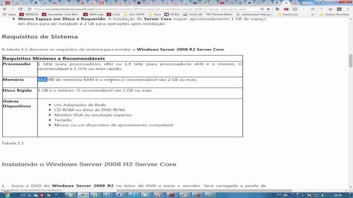Open the Serv SMTP bookmark folder
Viewport: 353px width, 198px height.
pyautogui.click(x=134, y=14)
